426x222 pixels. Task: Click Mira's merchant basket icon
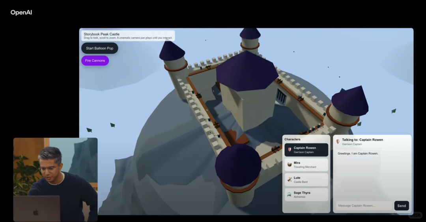[x=290, y=165]
